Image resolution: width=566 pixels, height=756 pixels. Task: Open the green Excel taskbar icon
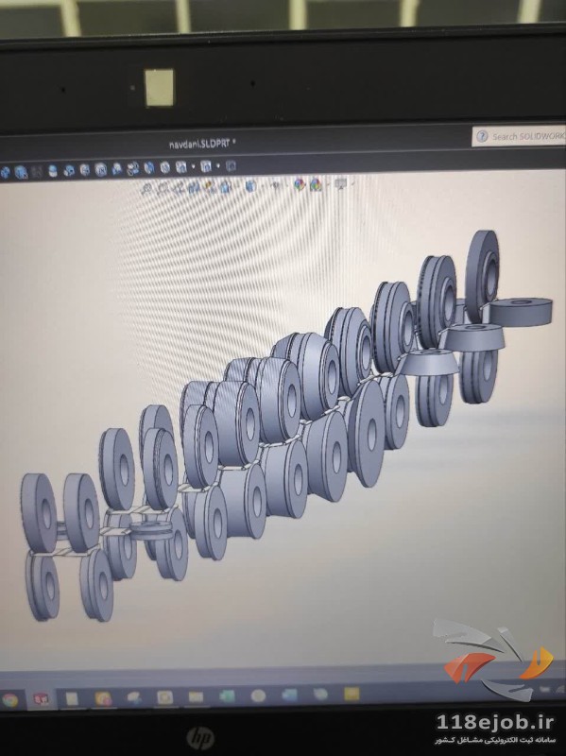tap(227, 696)
